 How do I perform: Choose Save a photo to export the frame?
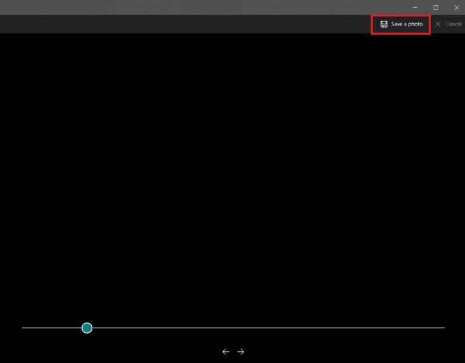pos(400,24)
